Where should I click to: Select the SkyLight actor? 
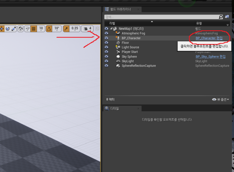[x=128, y=61]
